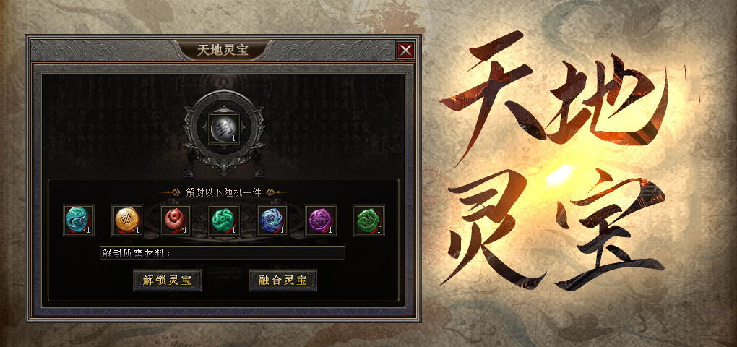
Task: Click the 解封所需材料 materials field
Action: coord(223,253)
